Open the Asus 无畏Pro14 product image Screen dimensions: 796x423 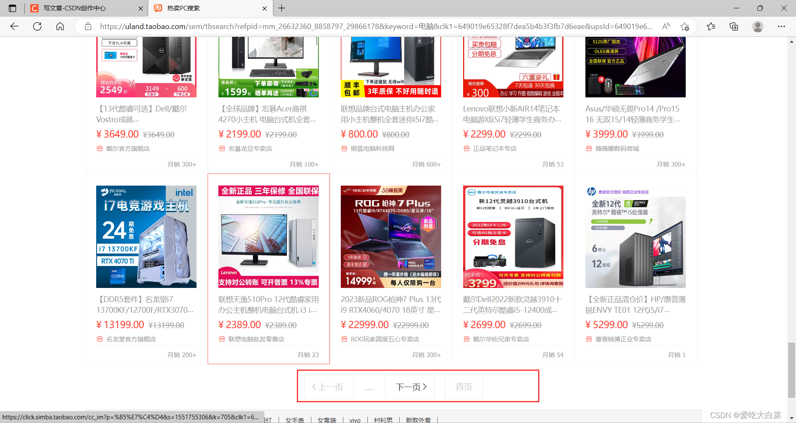(x=636, y=67)
